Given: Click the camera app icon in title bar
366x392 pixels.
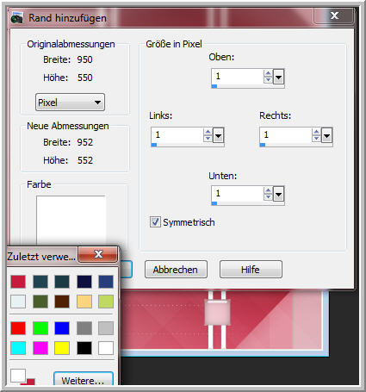Looking at the screenshot, I should 16,18.
